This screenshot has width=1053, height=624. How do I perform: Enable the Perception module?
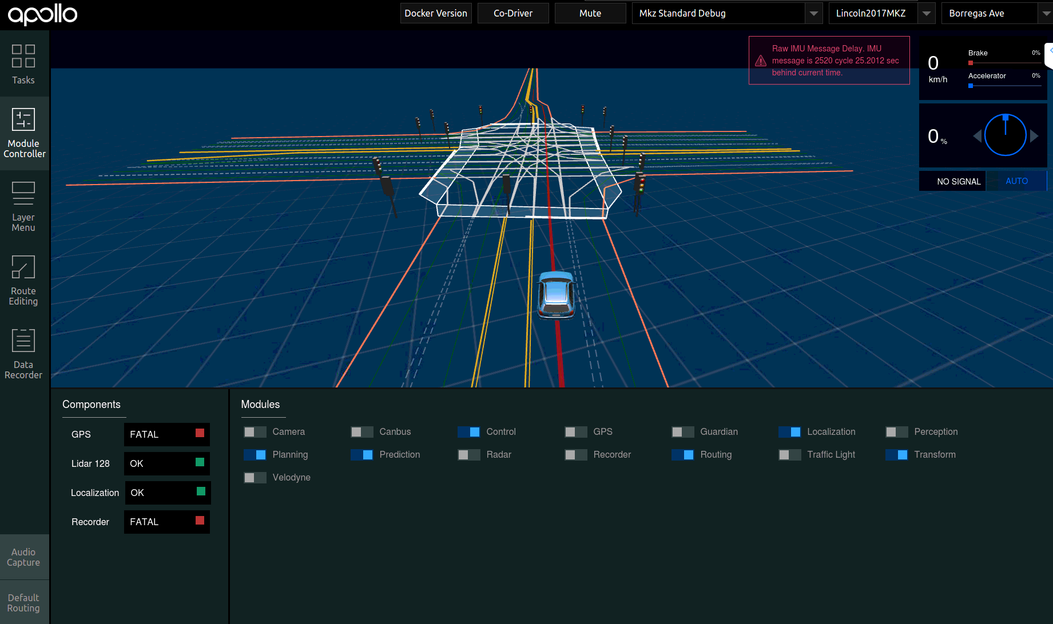click(897, 432)
